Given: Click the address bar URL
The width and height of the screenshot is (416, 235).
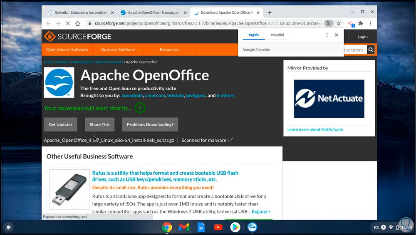Looking at the screenshot, I should 208,23.
